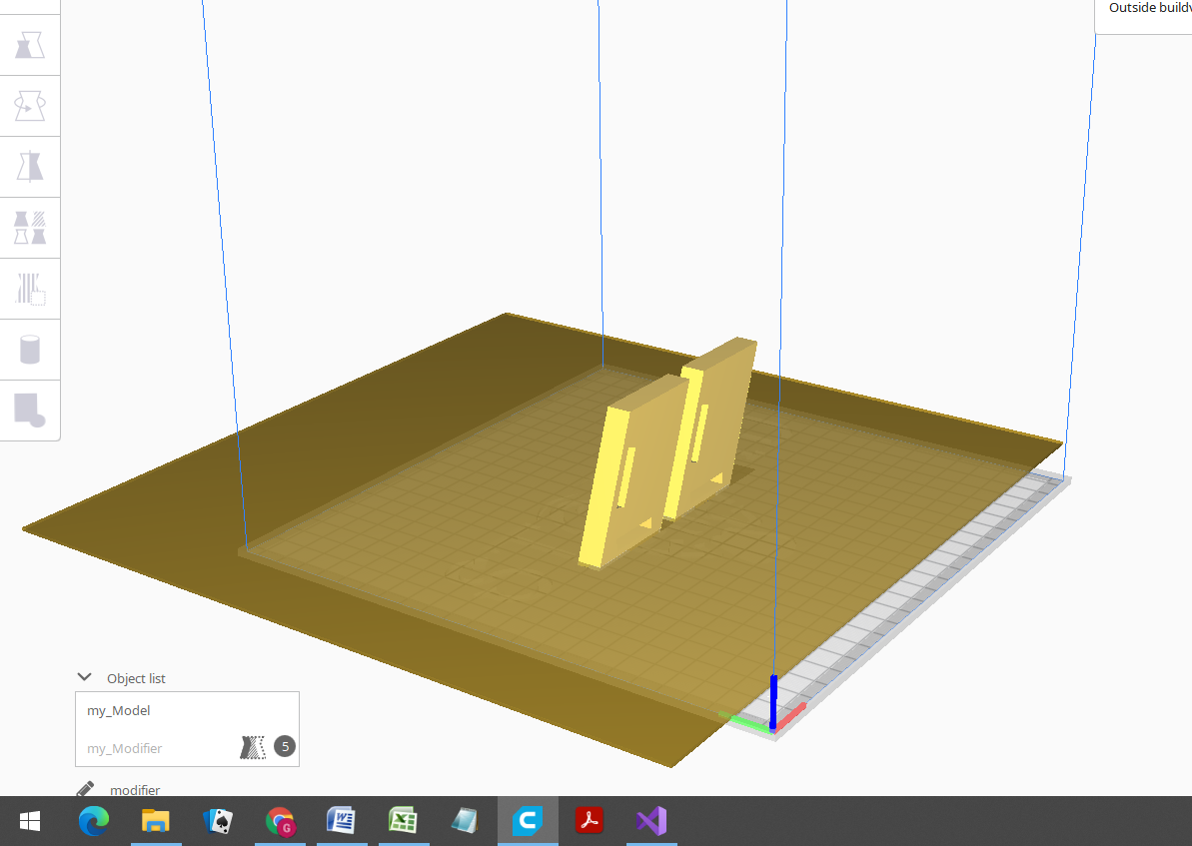Click the cylinder-shaped tool icon
The width and height of the screenshot is (1192, 846).
click(30, 350)
